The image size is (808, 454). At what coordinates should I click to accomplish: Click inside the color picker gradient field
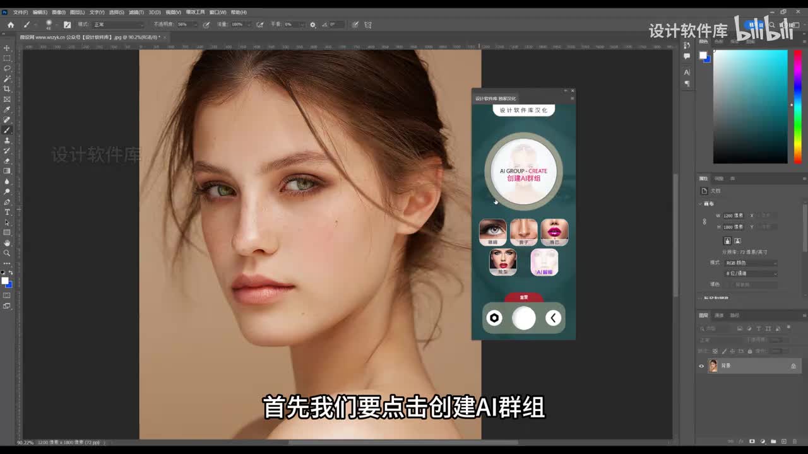click(750, 107)
